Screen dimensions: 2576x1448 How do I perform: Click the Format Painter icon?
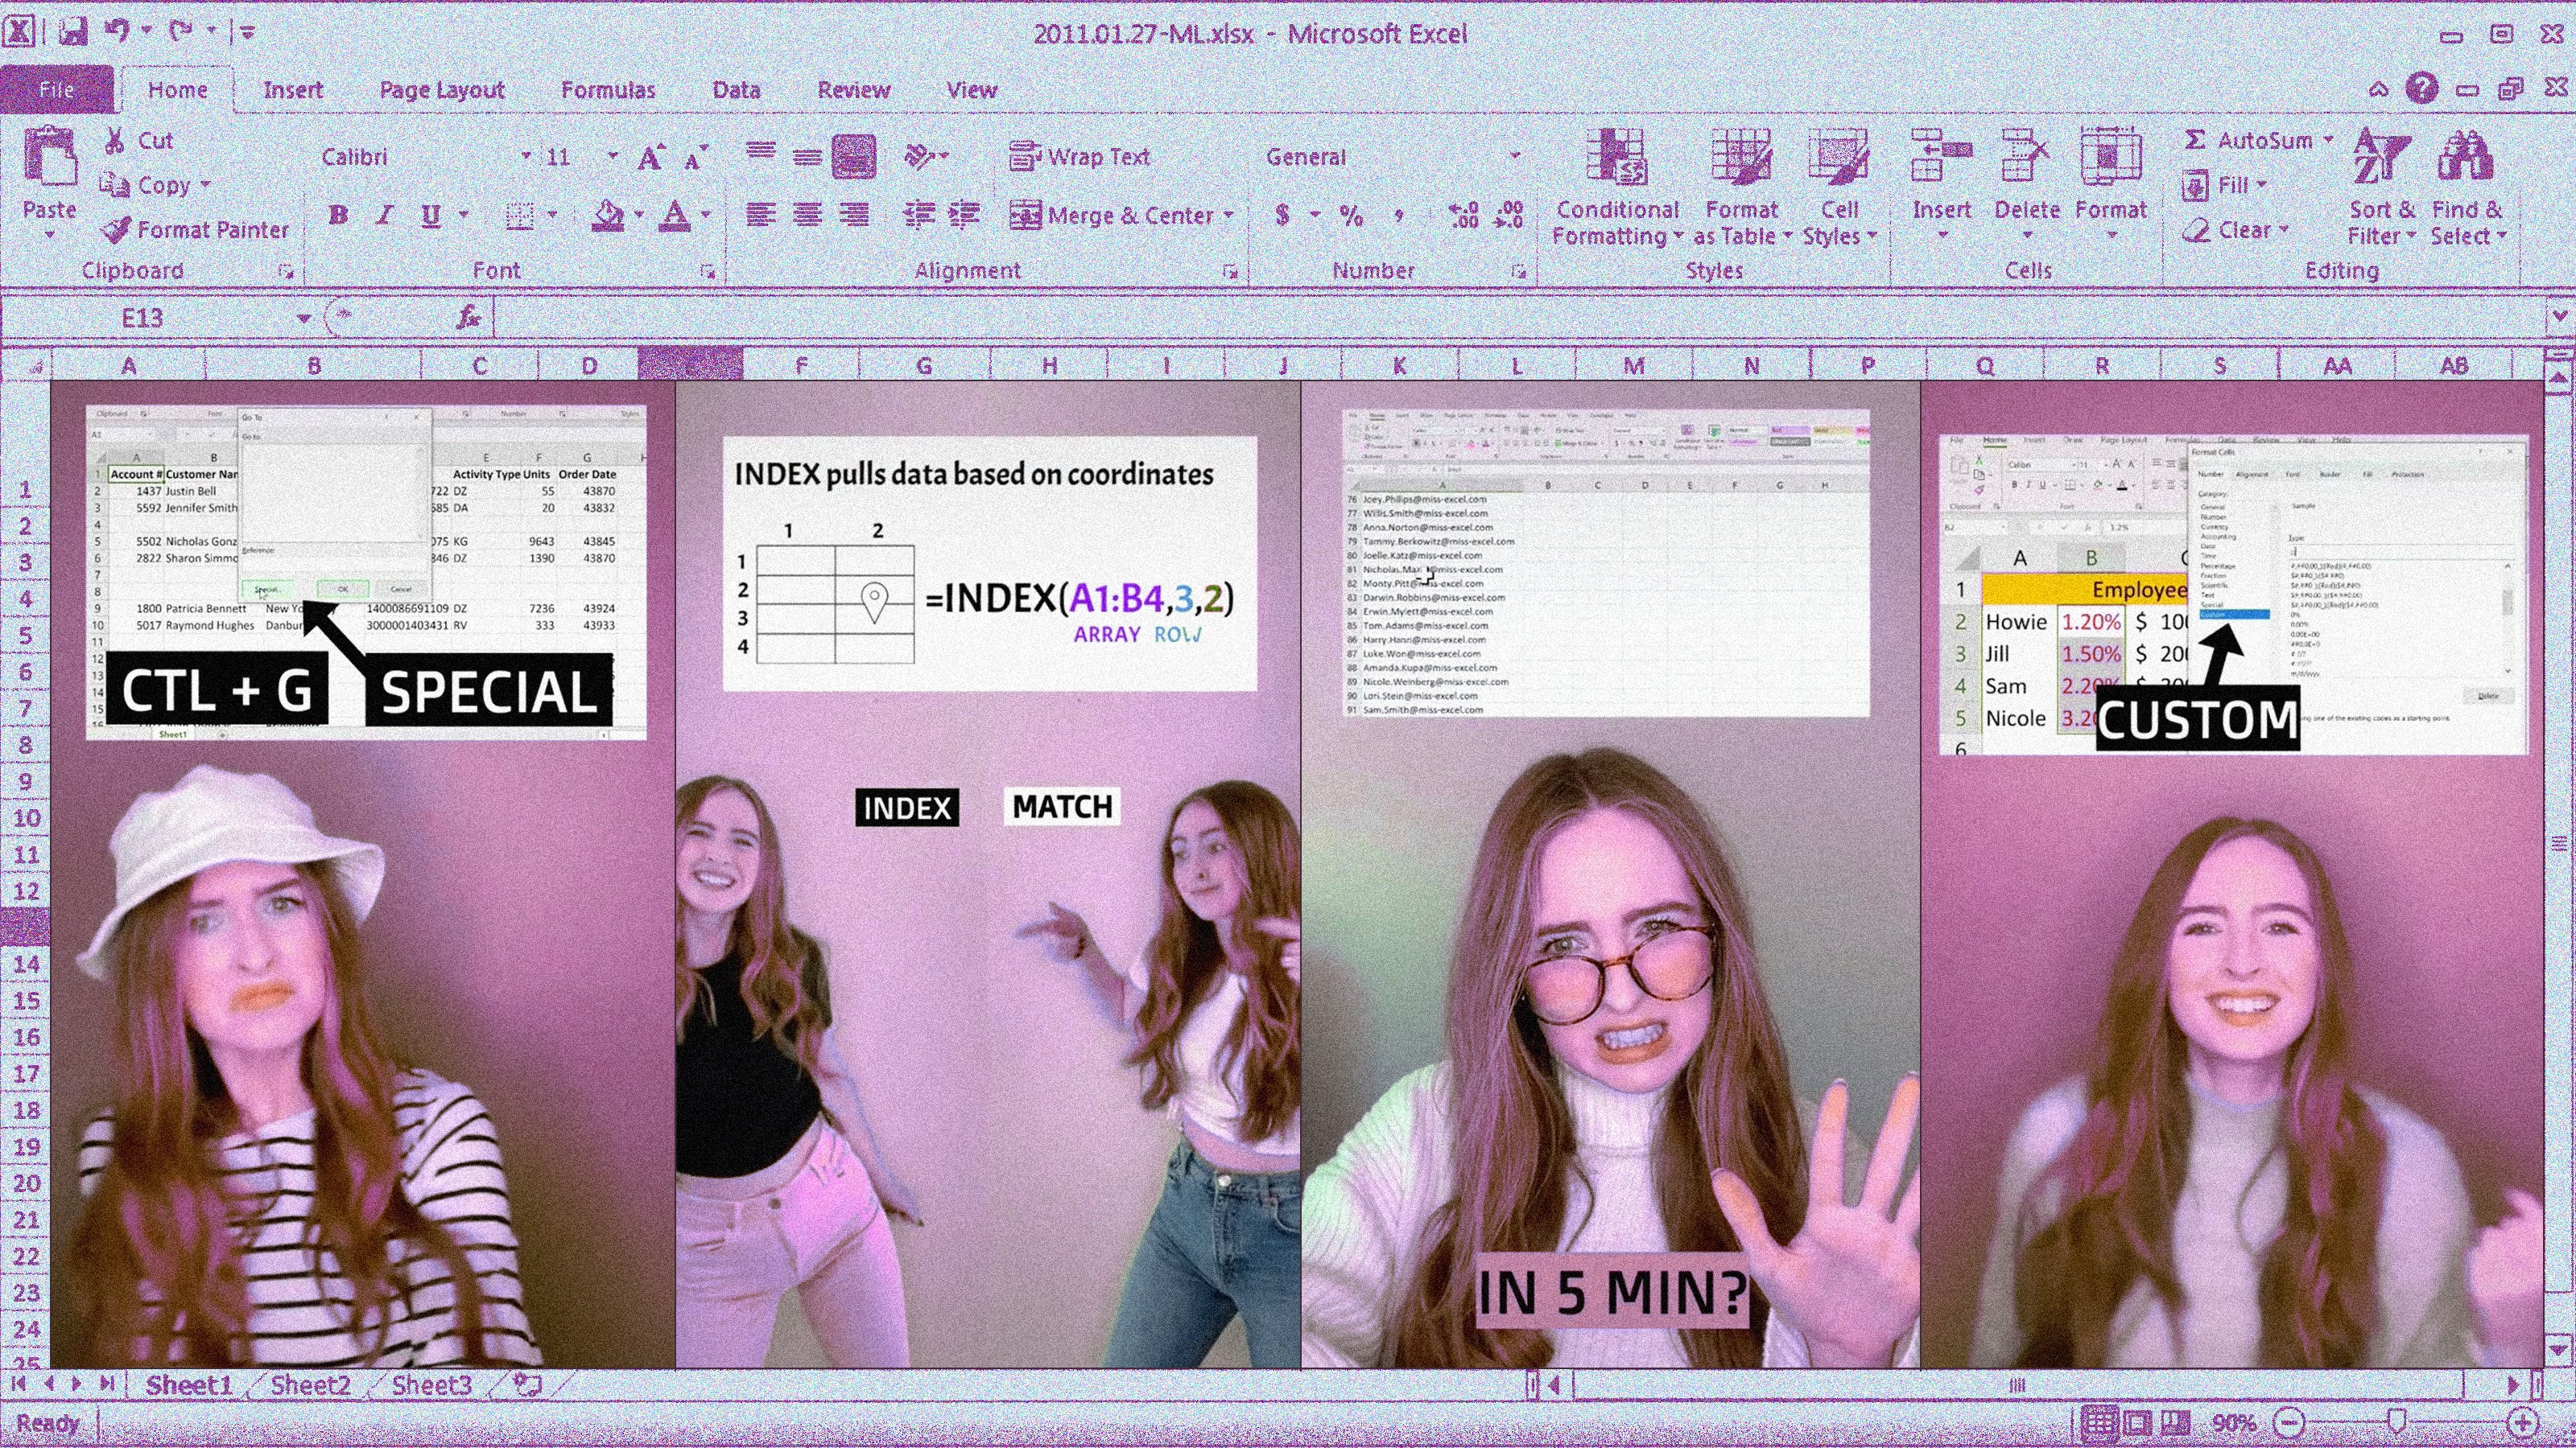click(116, 230)
